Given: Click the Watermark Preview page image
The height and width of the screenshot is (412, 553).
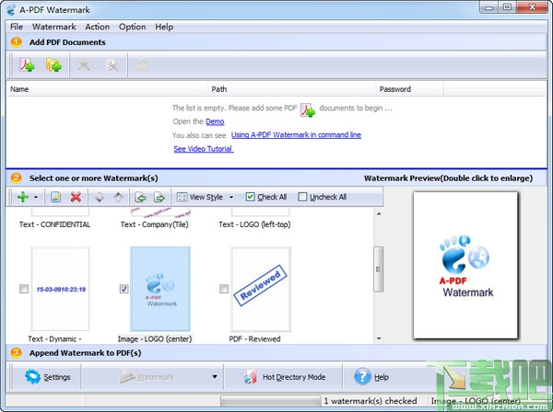Looking at the screenshot, I should [x=465, y=265].
